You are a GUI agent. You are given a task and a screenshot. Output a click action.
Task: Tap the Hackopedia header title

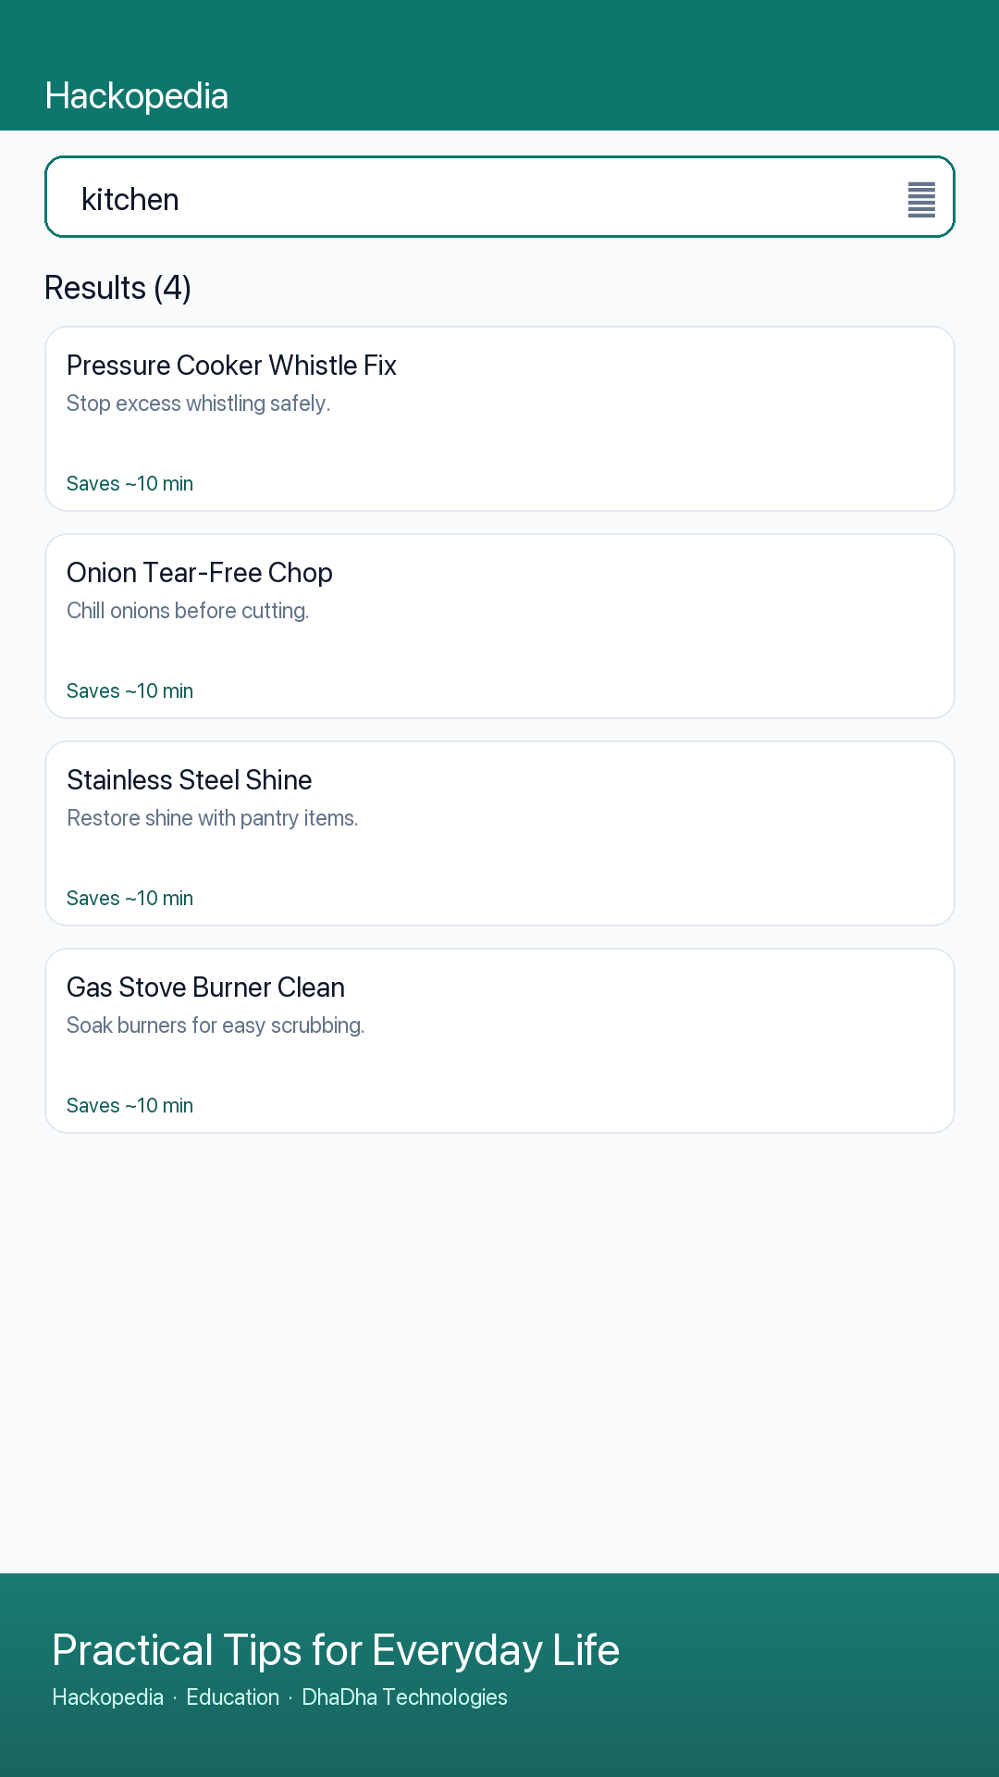coord(137,96)
